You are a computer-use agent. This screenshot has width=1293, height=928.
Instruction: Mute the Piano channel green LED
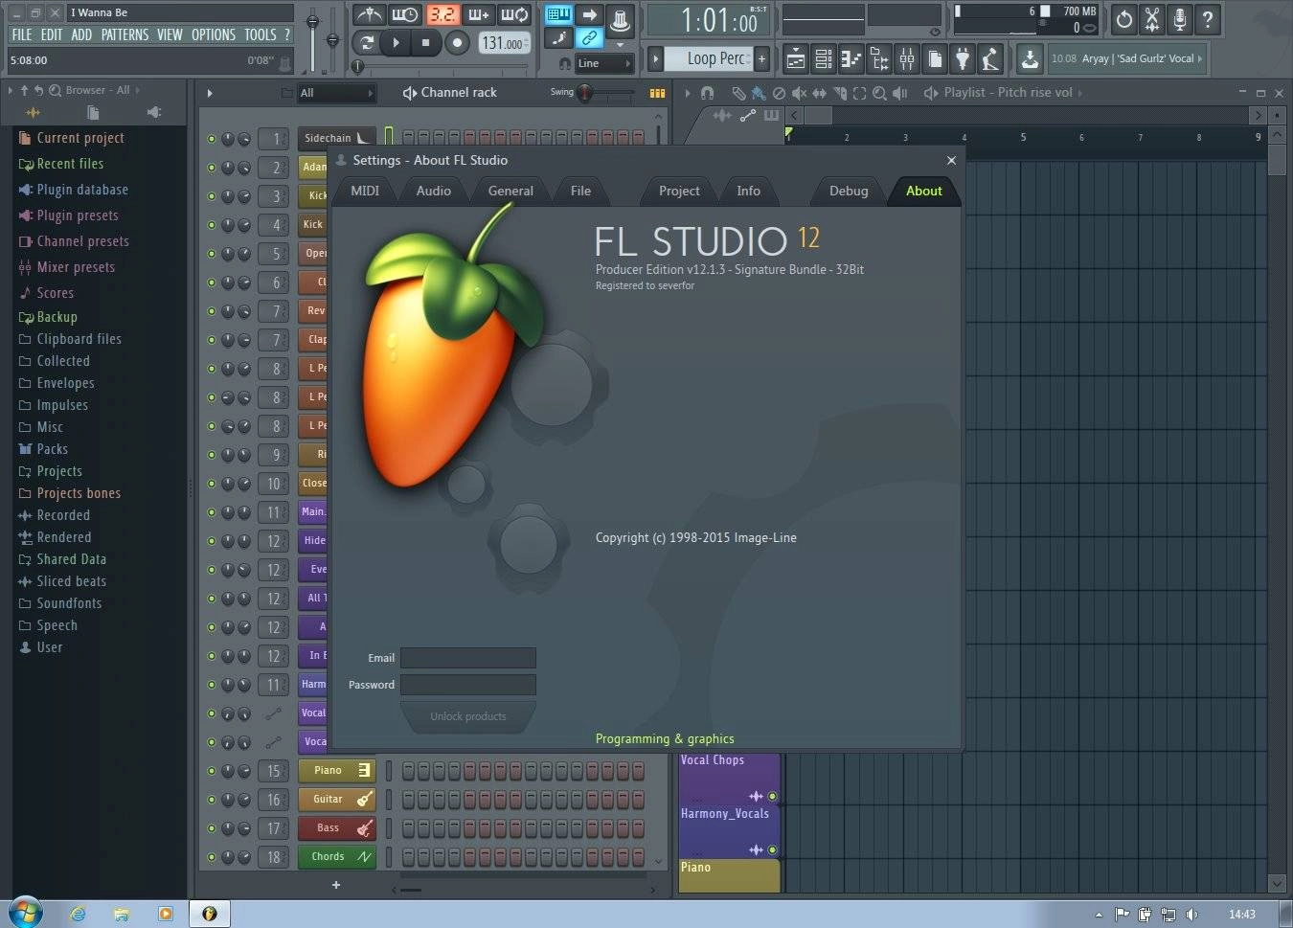click(212, 771)
